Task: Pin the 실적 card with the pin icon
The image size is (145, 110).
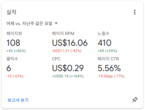Action: point(135,99)
